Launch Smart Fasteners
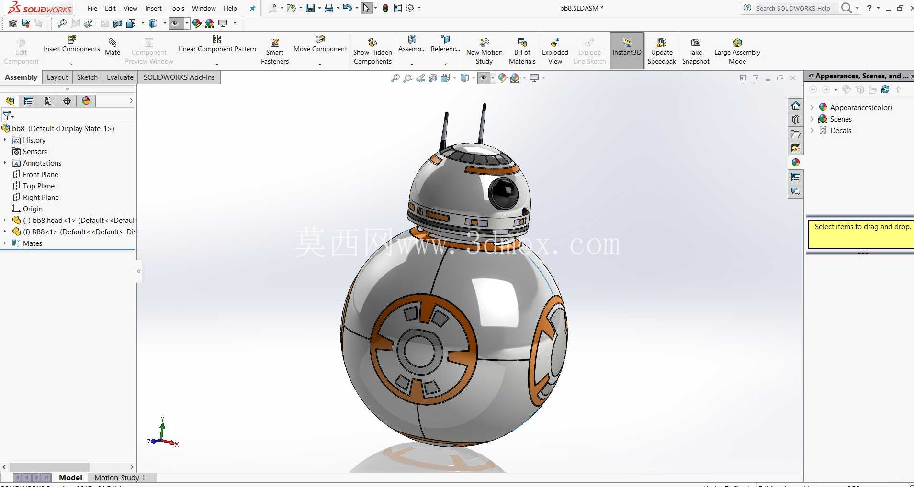Screen dimensions: 914x487 tap(275, 51)
